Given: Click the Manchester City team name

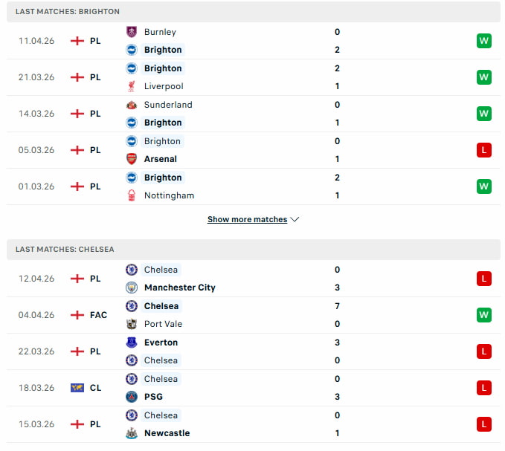Looking at the screenshot, I should point(179,288).
